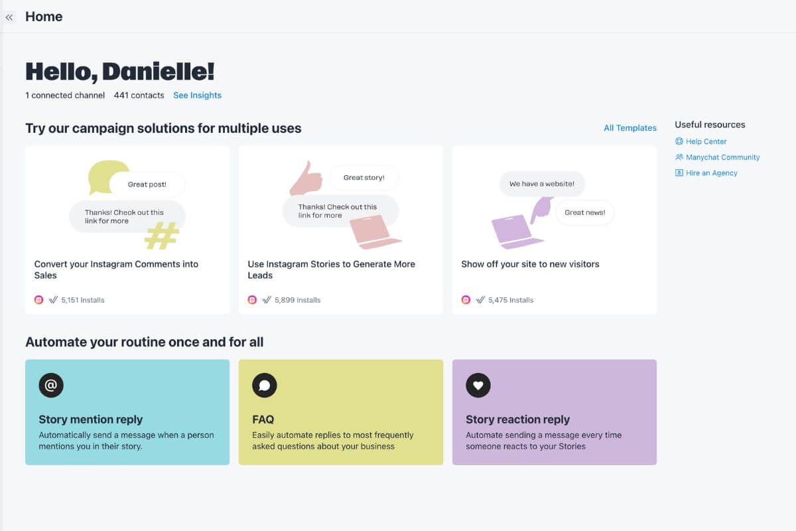Screen dimensions: 796x531
Task: Open the Help Center link
Action: click(706, 141)
